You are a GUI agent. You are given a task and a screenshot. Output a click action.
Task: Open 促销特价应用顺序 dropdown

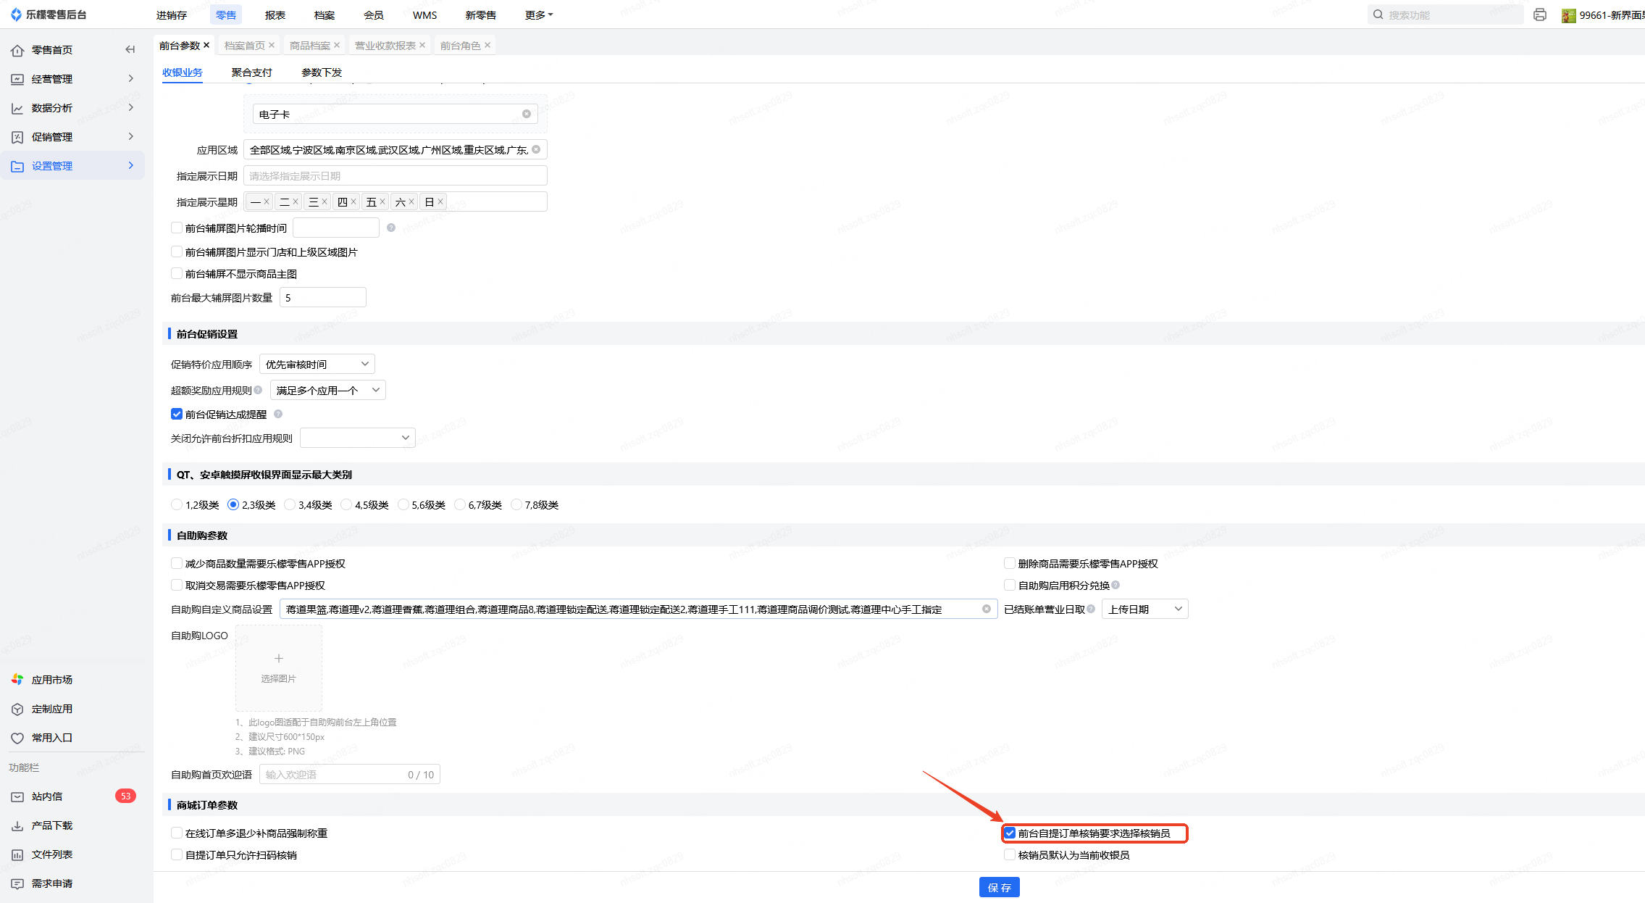point(317,364)
